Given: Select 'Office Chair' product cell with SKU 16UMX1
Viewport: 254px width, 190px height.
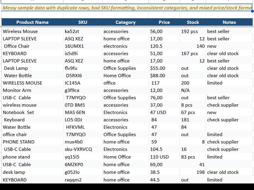Looking at the screenshot, I should click(x=33, y=46).
